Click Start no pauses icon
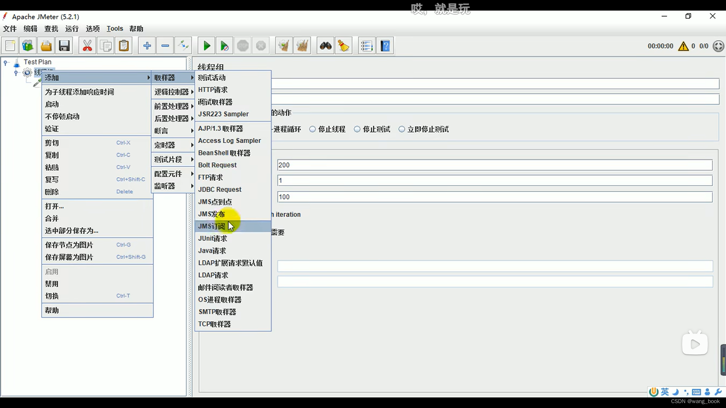Screen dimensions: 726x408 coord(225,46)
